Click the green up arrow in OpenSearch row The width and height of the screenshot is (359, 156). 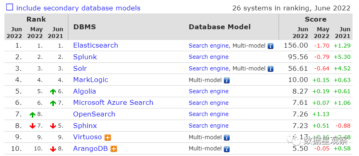[x=33, y=114]
